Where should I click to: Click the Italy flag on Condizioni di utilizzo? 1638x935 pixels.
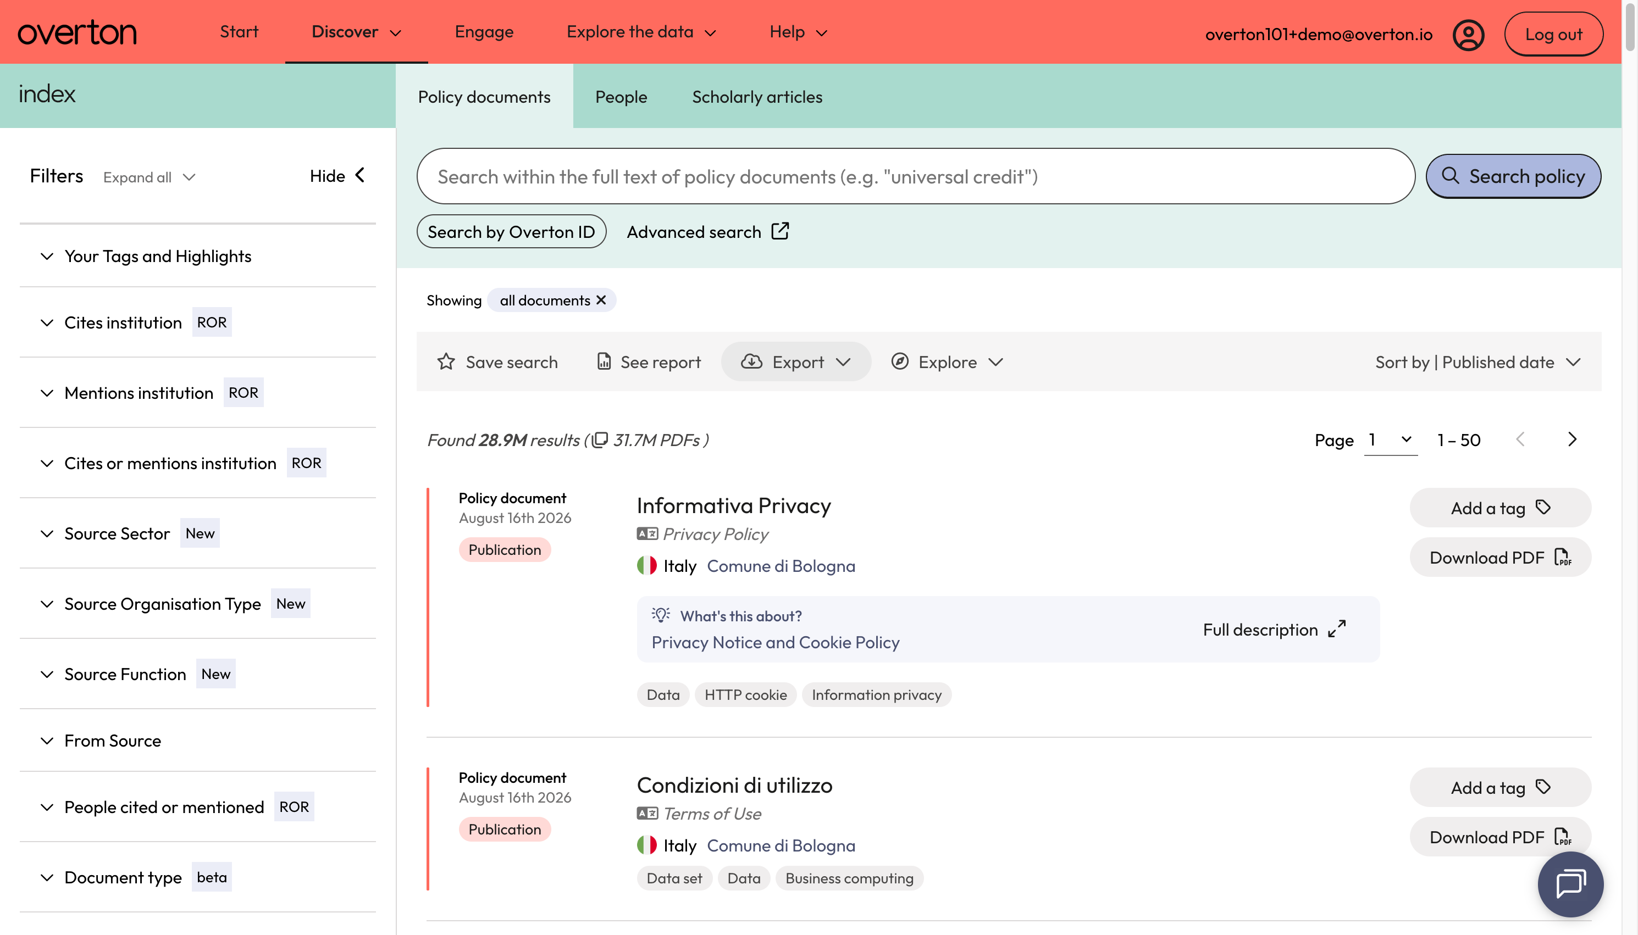pyautogui.click(x=647, y=845)
